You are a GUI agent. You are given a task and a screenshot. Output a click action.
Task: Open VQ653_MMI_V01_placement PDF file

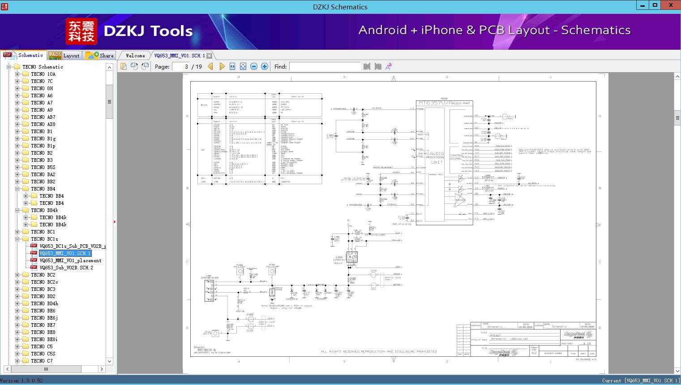70,260
